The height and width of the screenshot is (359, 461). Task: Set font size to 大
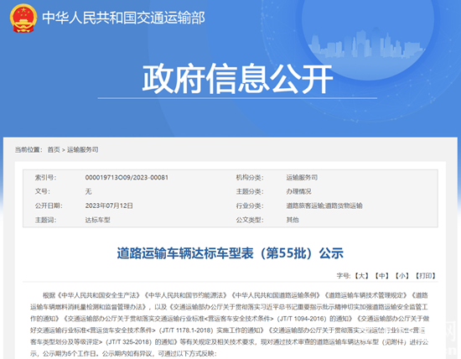(x=361, y=276)
